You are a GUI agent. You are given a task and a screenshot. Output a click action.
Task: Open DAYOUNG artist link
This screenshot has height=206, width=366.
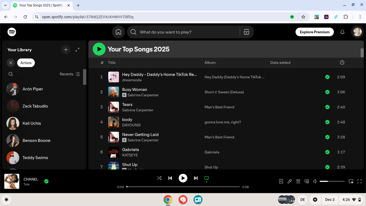(131, 125)
